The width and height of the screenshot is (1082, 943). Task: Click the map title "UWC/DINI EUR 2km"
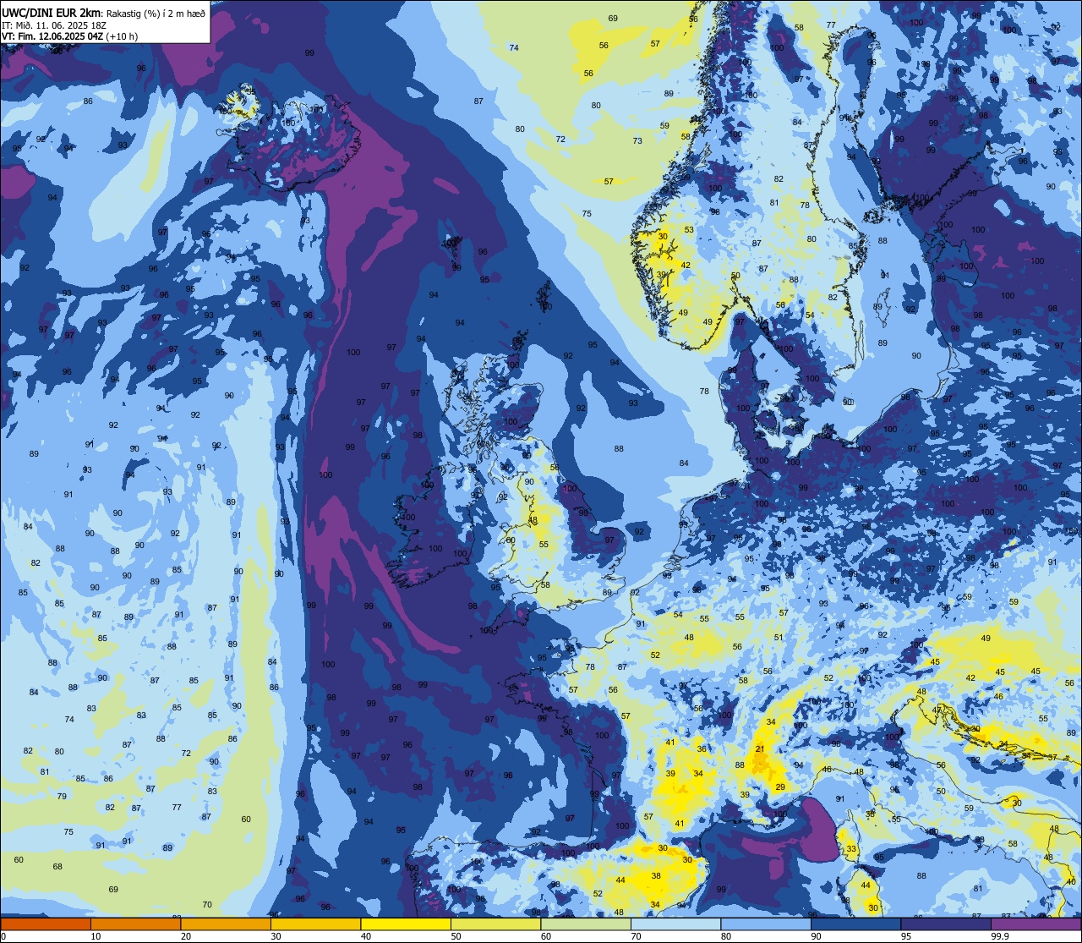[x=52, y=12]
